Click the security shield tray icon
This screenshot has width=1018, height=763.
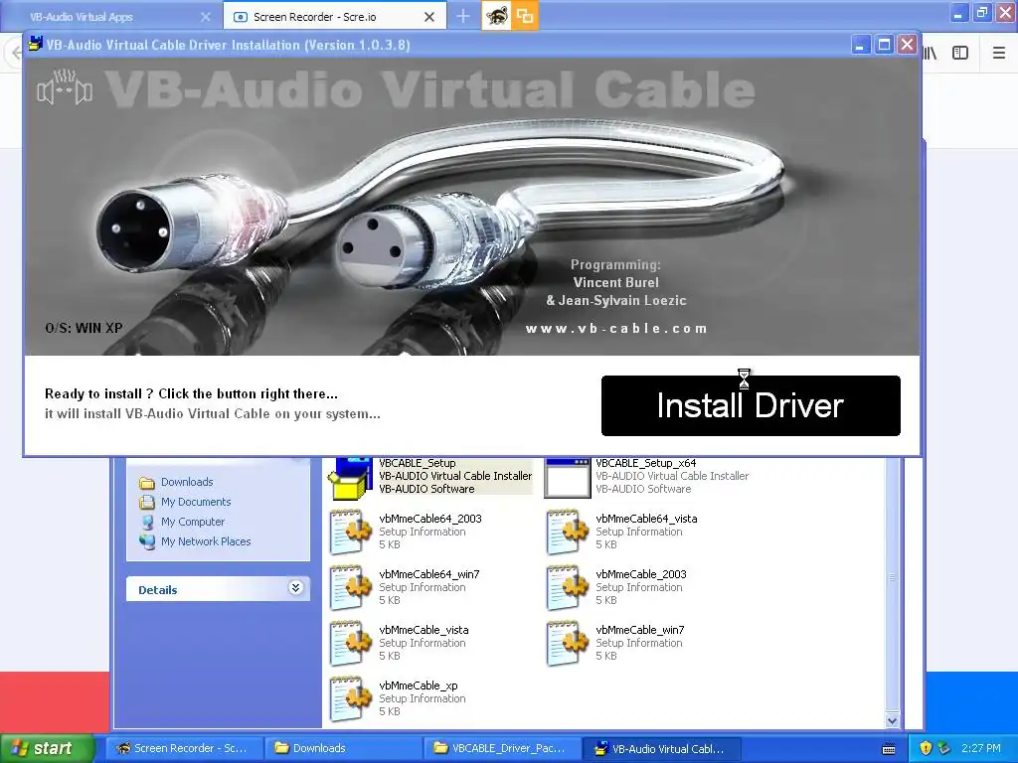click(x=926, y=748)
